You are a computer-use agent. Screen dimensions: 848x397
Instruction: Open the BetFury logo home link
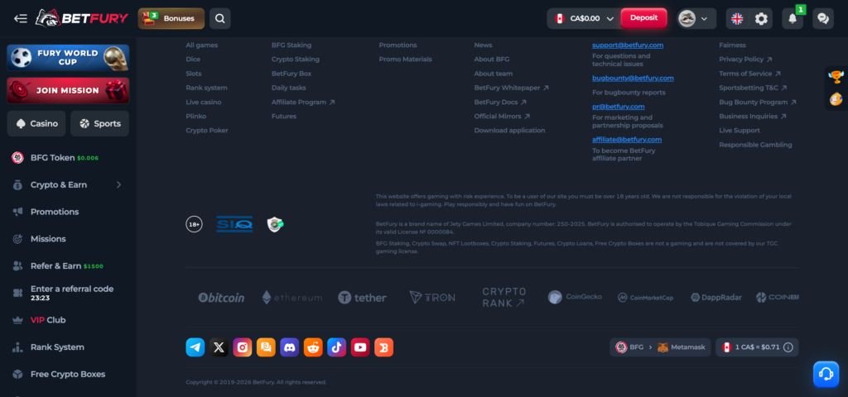click(x=82, y=18)
